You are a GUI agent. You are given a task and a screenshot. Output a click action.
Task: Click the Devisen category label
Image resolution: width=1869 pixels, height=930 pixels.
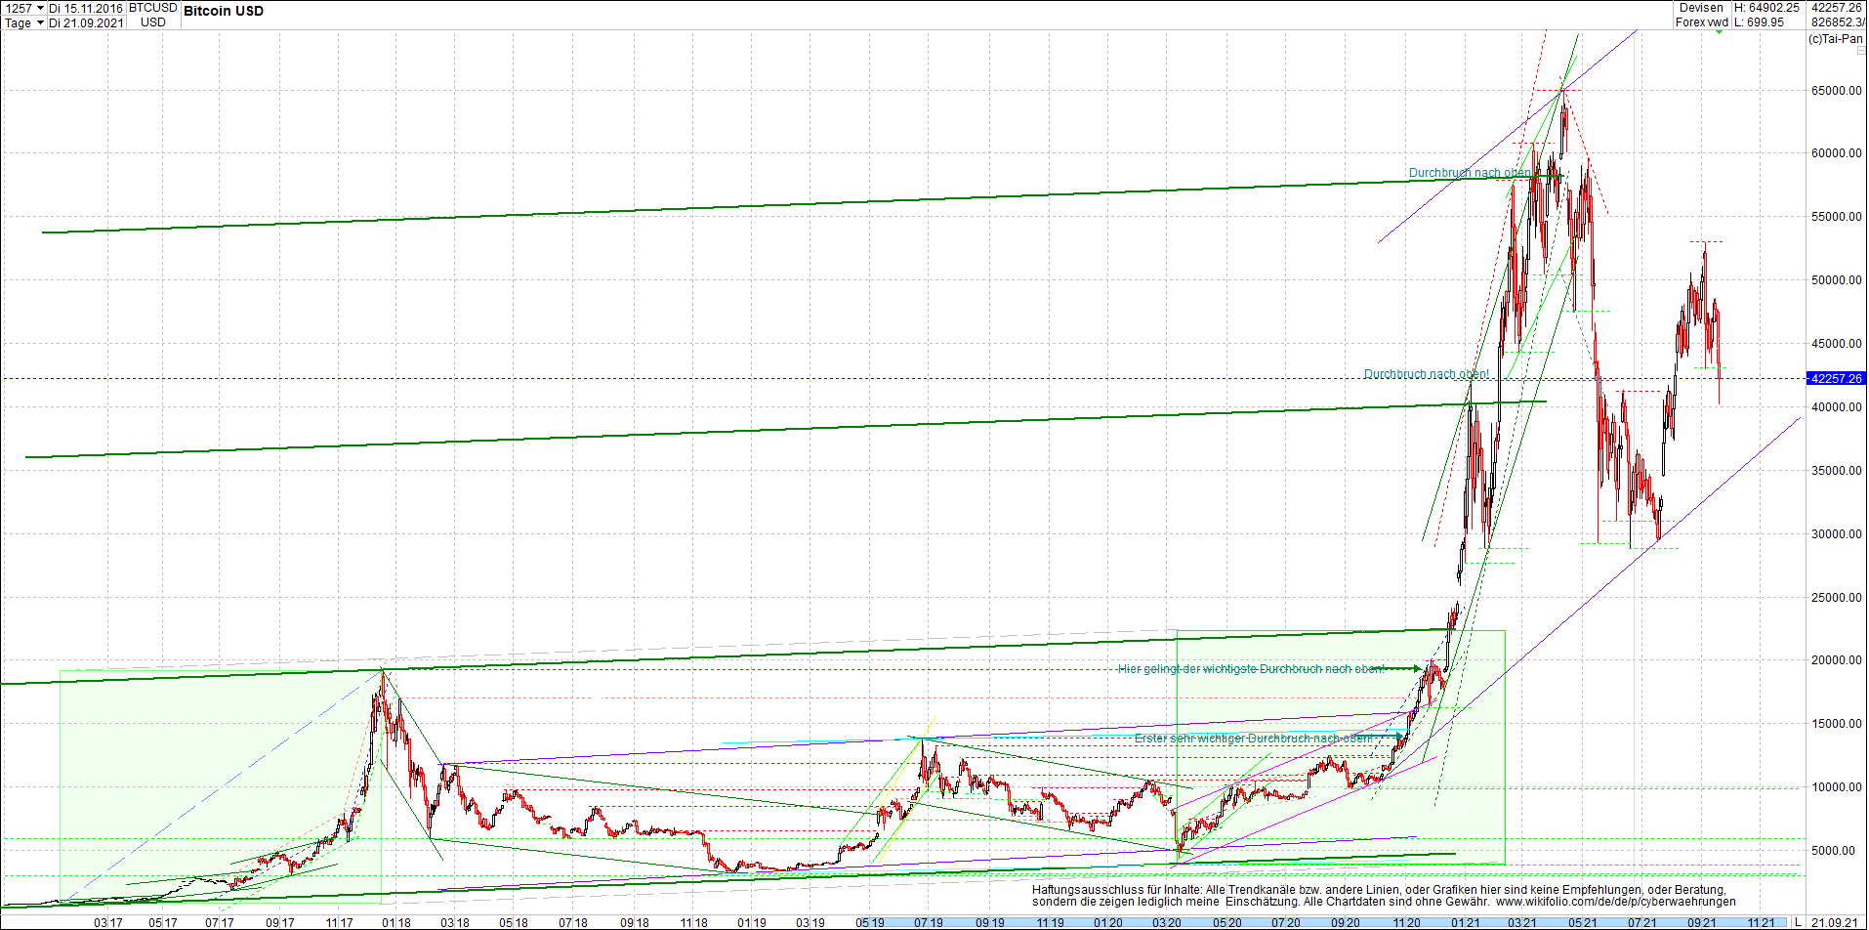point(1702,8)
